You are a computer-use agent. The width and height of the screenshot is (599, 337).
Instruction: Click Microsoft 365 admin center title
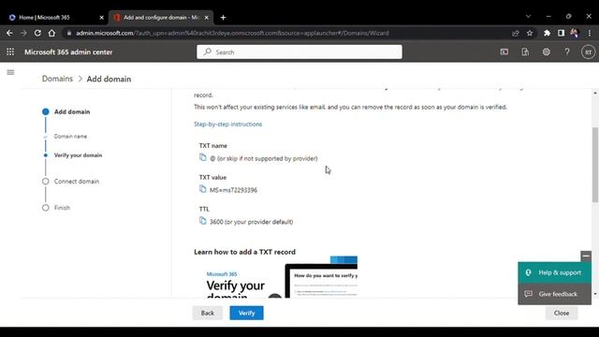(68, 52)
